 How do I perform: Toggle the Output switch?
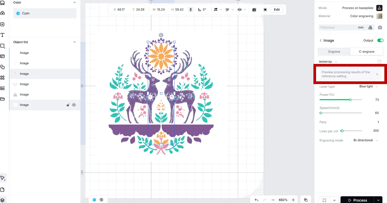pyautogui.click(x=380, y=41)
